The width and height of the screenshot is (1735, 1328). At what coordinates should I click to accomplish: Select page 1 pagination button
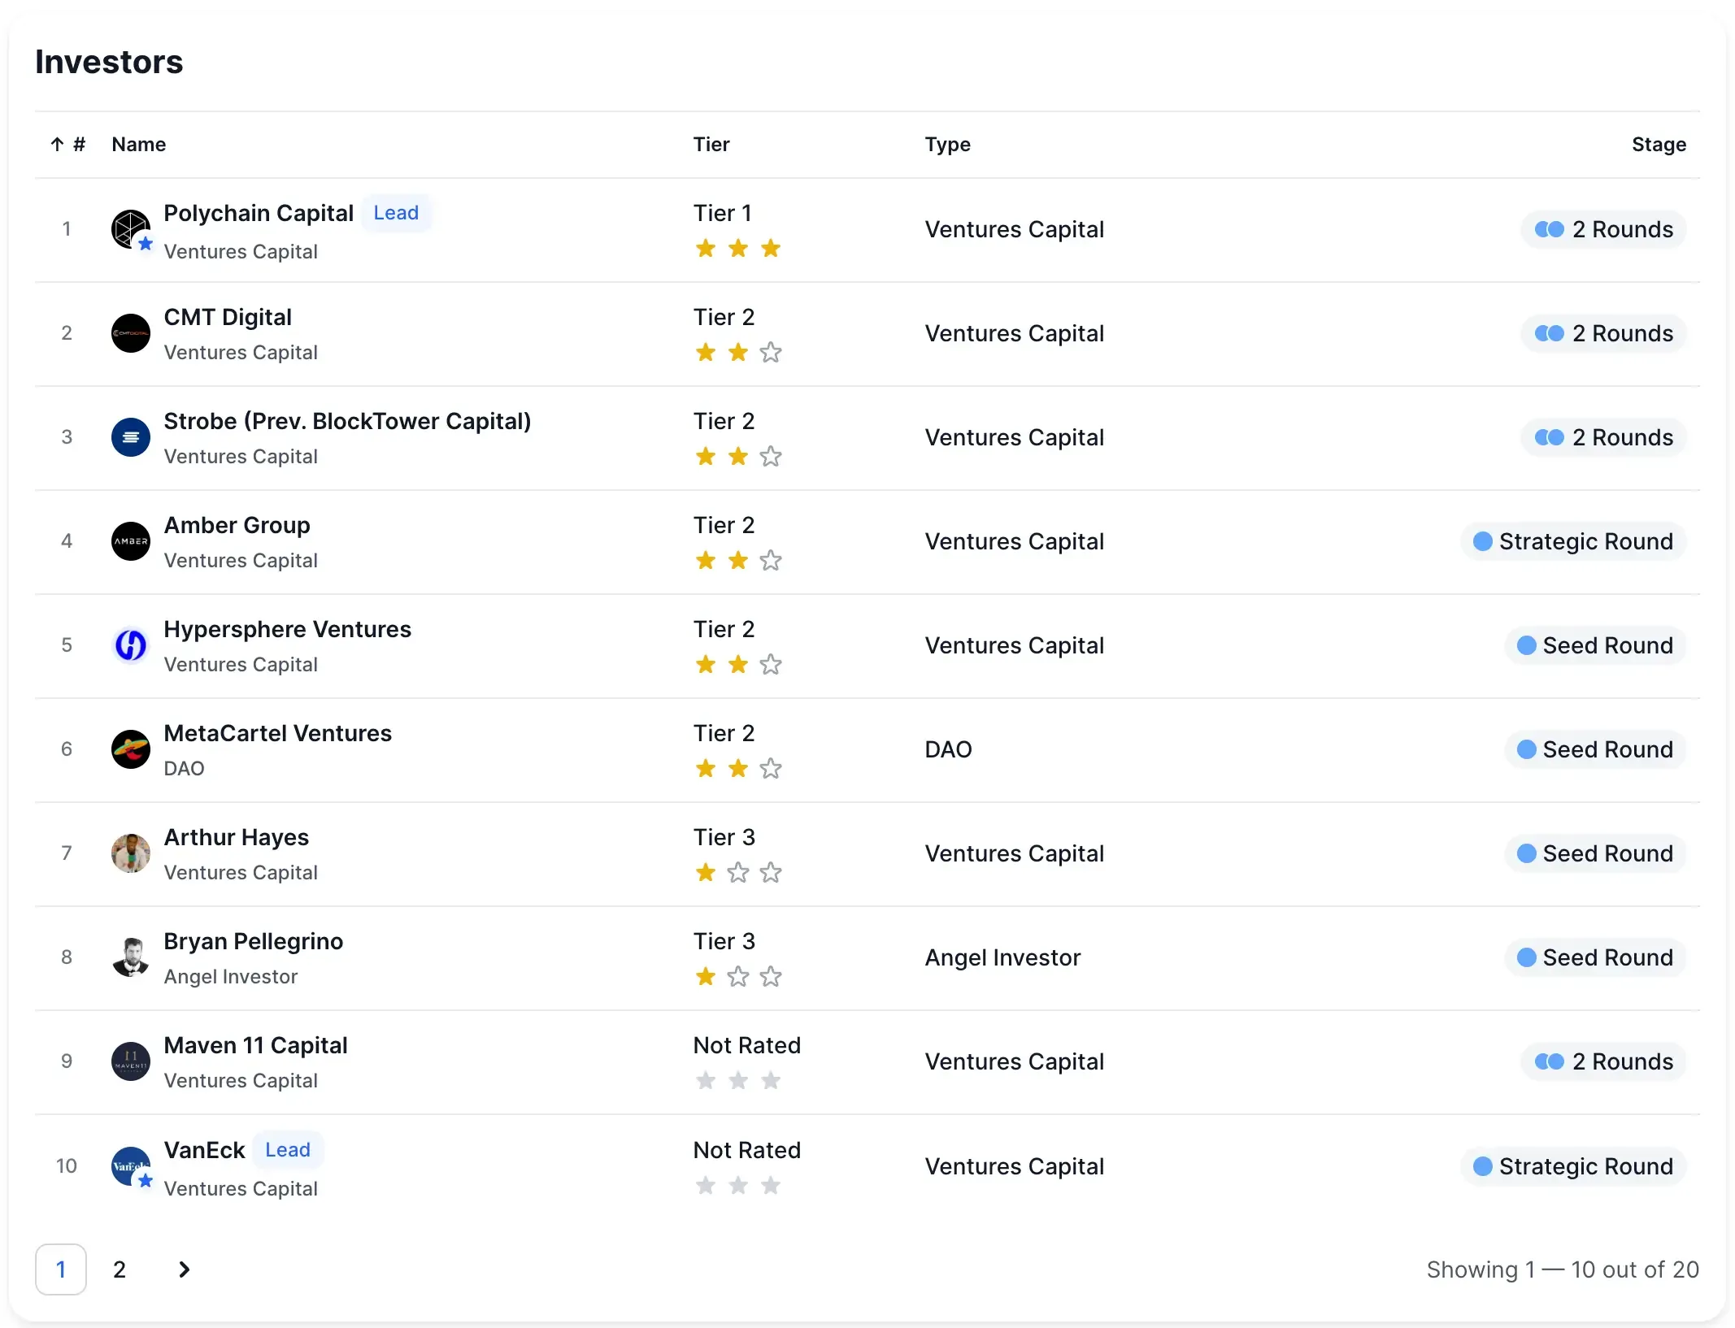tap(61, 1269)
